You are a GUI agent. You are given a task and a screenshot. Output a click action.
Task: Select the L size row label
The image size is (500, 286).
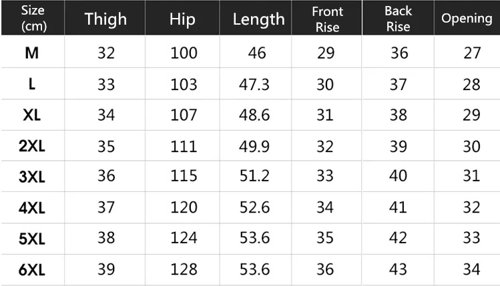tap(32, 85)
